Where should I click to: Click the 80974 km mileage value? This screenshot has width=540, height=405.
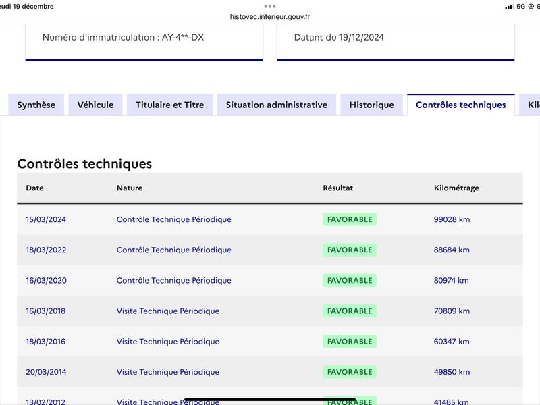(452, 280)
